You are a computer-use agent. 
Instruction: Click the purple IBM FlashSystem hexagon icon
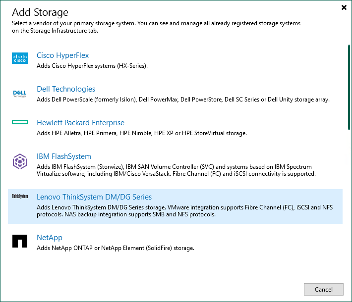20,161
